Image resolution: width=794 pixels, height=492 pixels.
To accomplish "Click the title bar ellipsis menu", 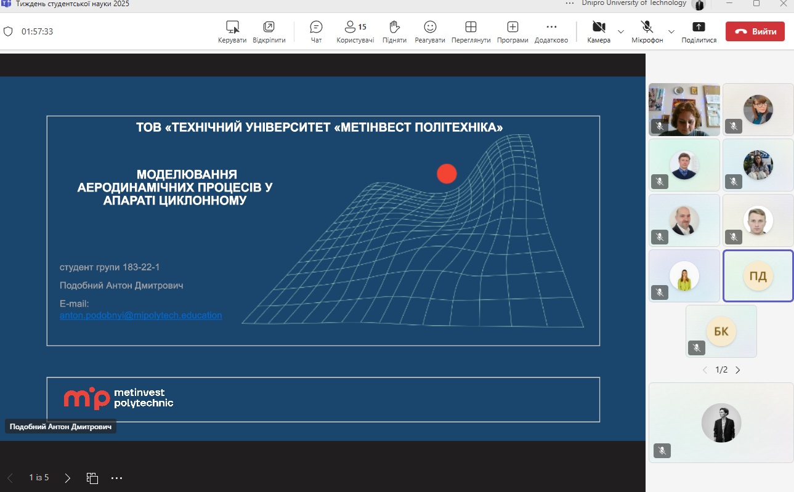I will pyautogui.click(x=570, y=3).
